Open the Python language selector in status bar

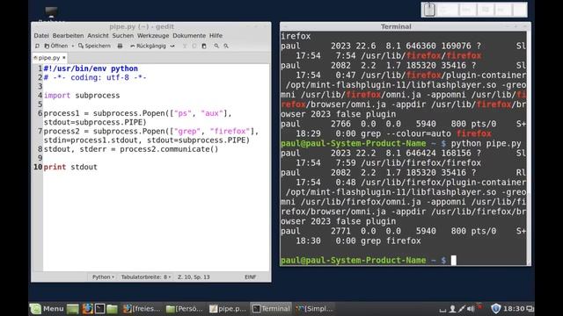[103, 277]
